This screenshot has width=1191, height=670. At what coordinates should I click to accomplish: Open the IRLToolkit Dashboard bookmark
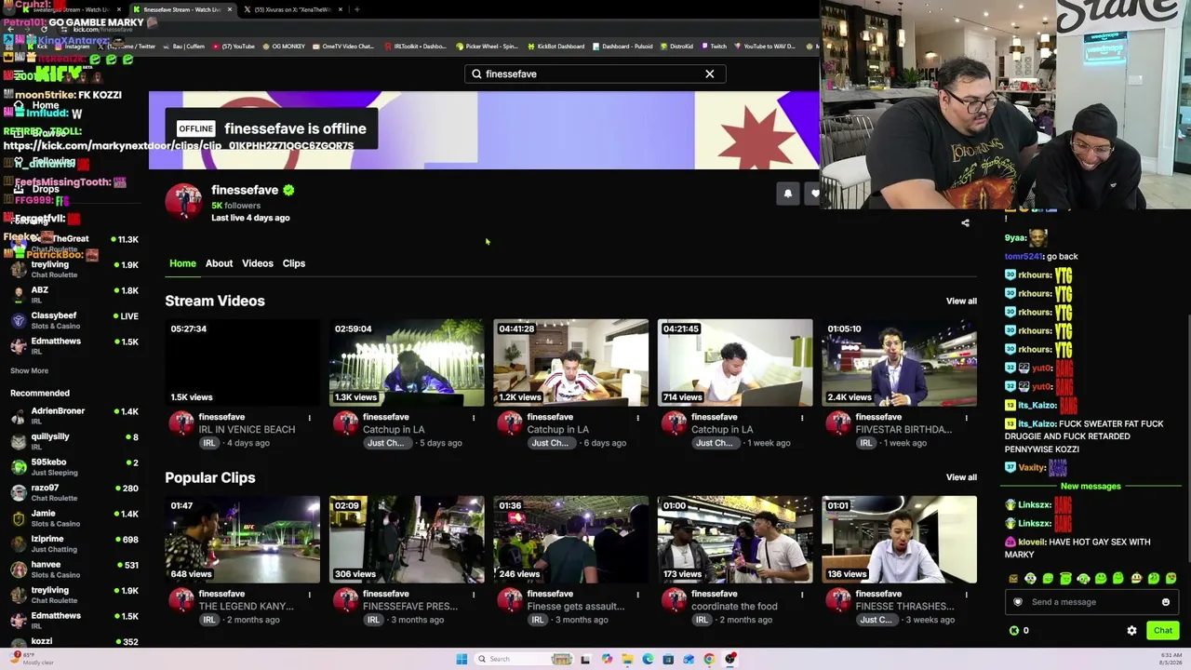(414, 47)
